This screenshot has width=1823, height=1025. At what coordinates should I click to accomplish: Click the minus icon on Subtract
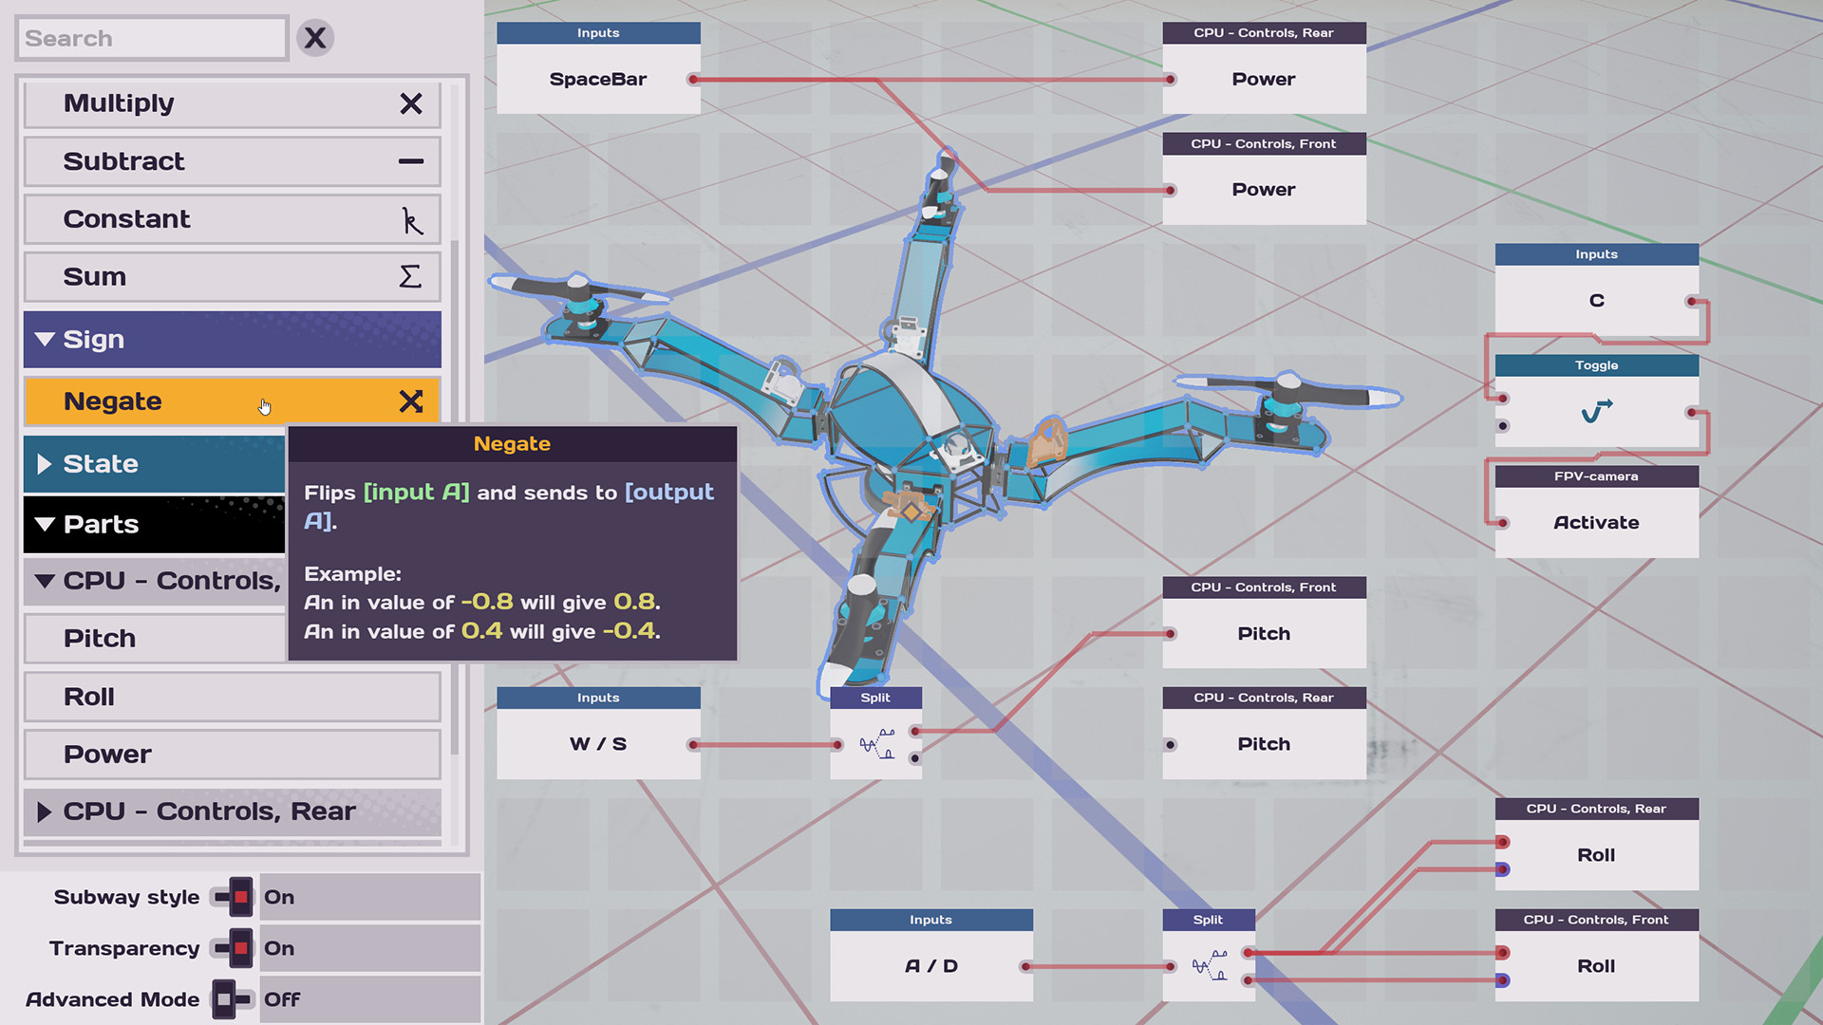pos(411,161)
